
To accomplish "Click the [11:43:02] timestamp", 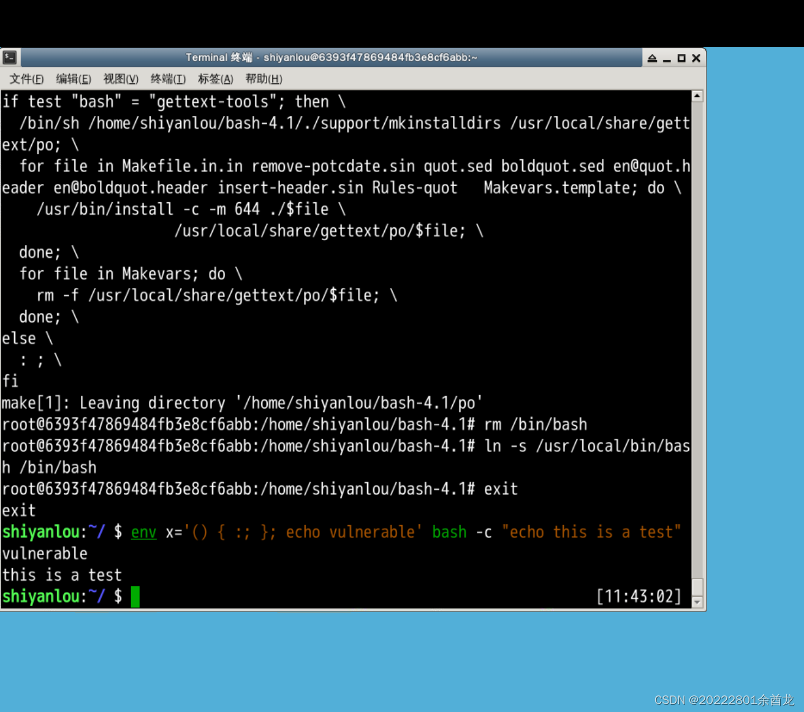I will point(639,596).
